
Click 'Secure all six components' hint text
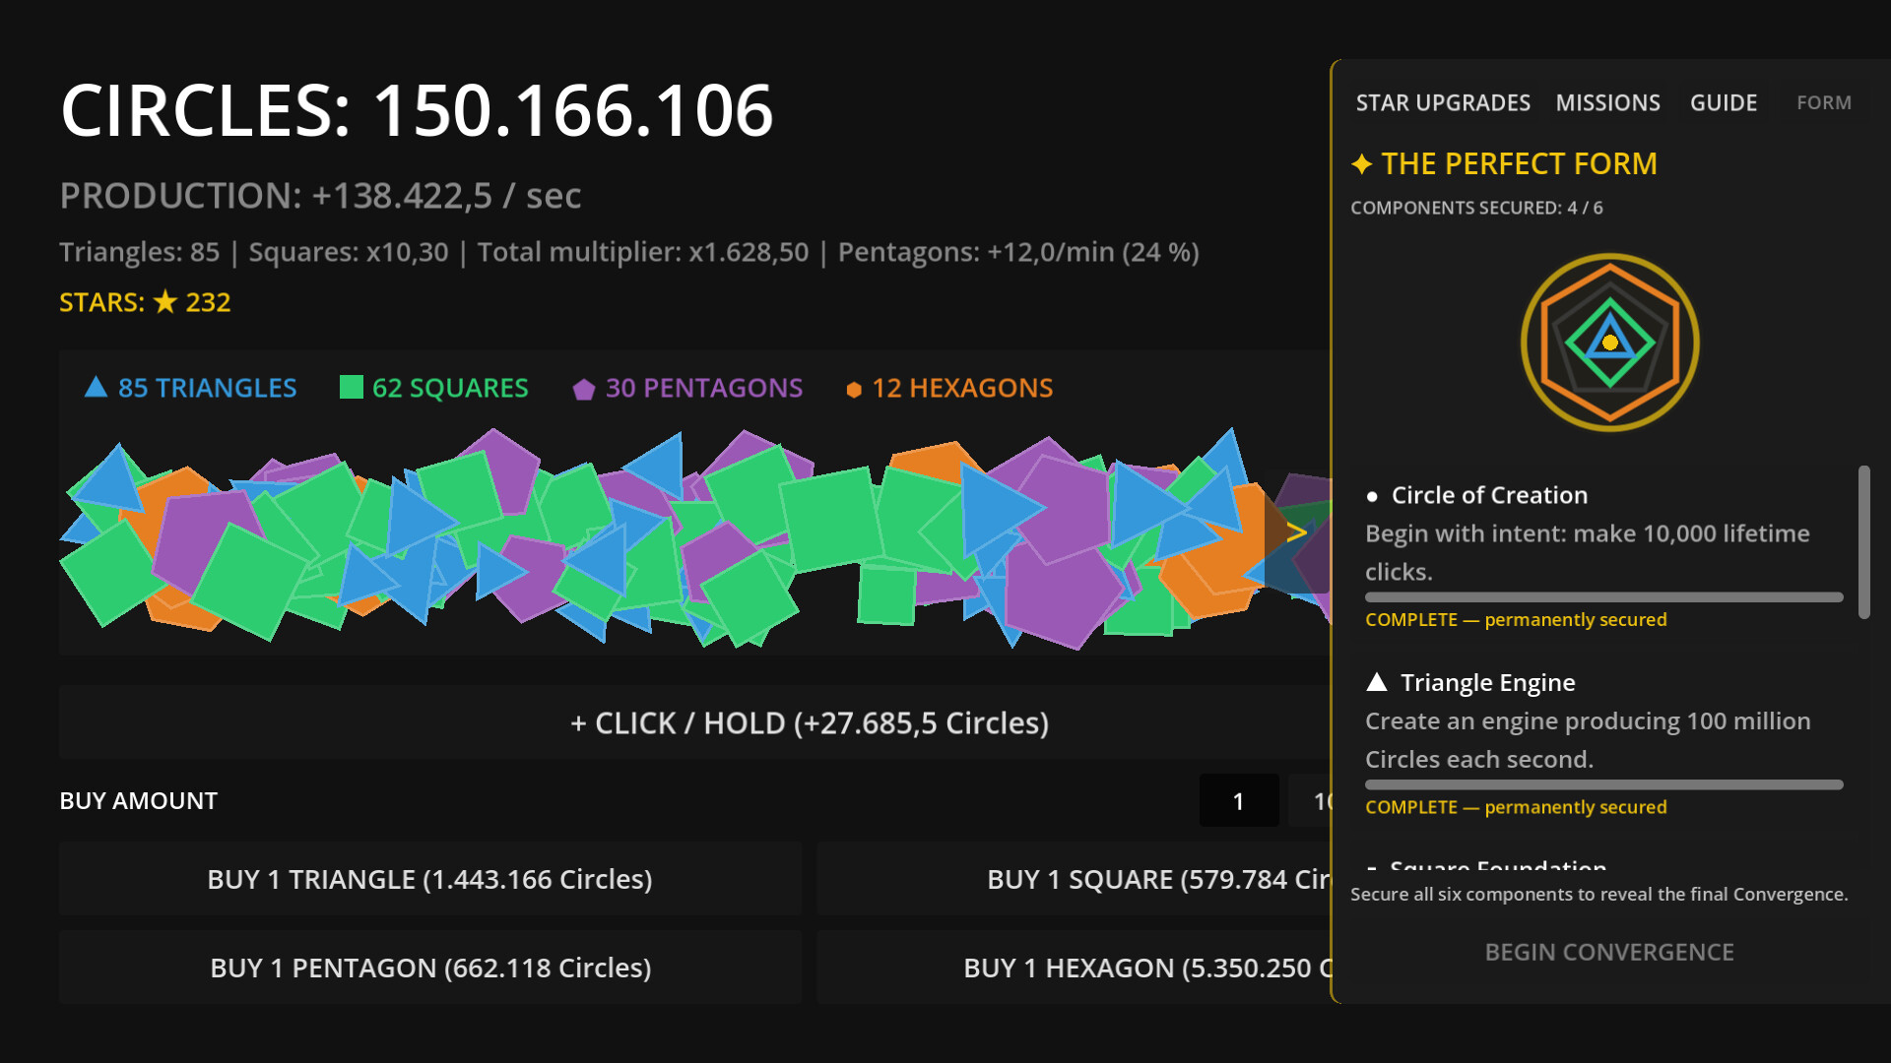point(1598,894)
